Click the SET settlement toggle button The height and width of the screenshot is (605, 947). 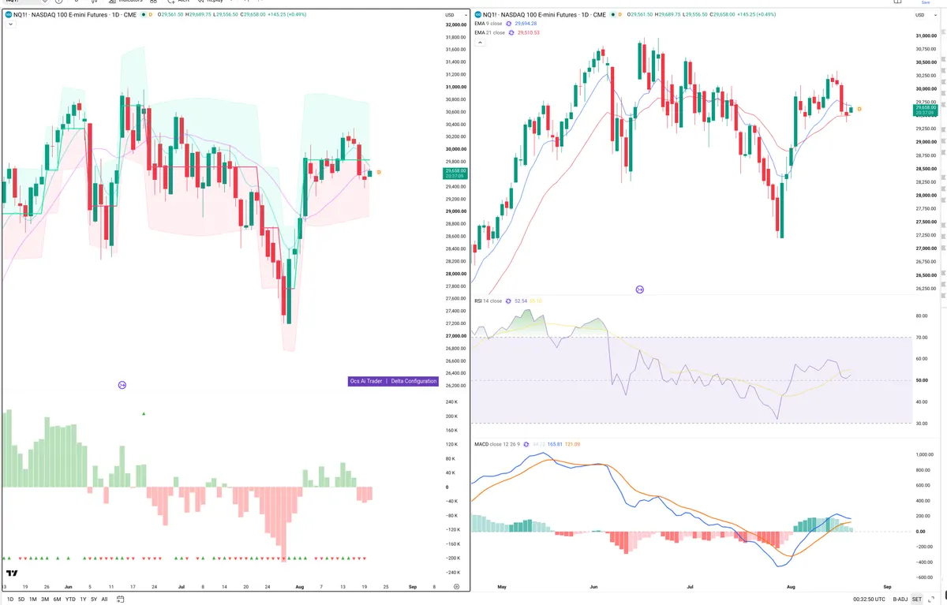(917, 599)
